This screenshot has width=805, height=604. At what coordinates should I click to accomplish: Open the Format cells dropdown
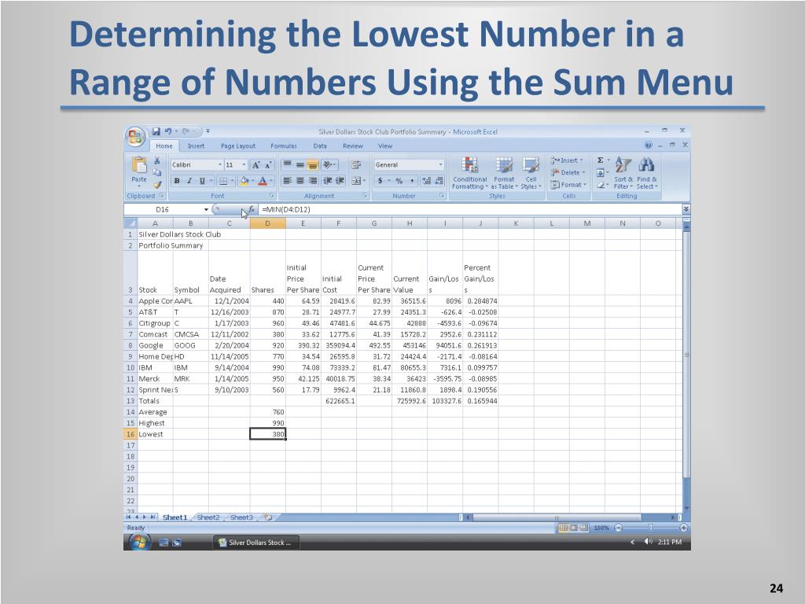(569, 185)
